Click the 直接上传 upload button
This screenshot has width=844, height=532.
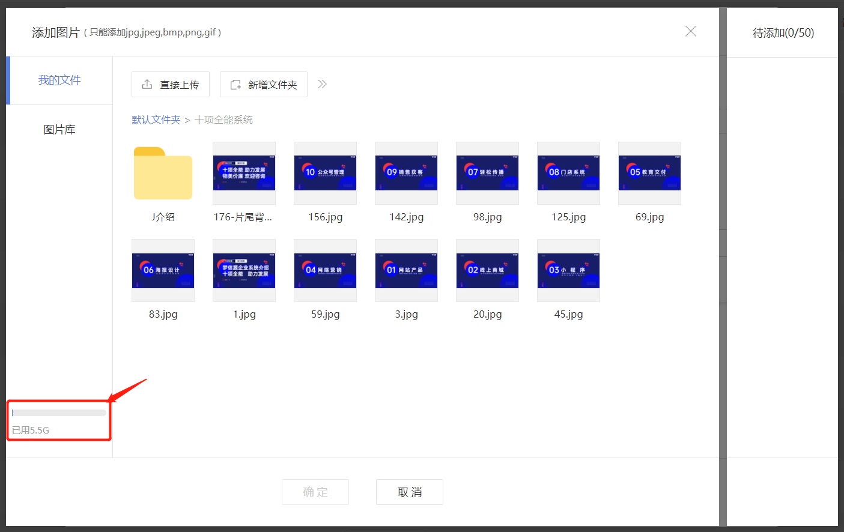click(171, 85)
